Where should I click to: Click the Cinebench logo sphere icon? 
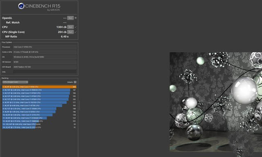tap(21, 6)
